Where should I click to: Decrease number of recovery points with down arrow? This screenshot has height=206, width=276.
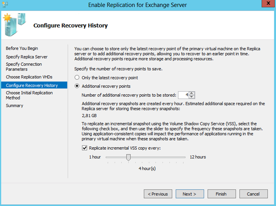click(192, 97)
